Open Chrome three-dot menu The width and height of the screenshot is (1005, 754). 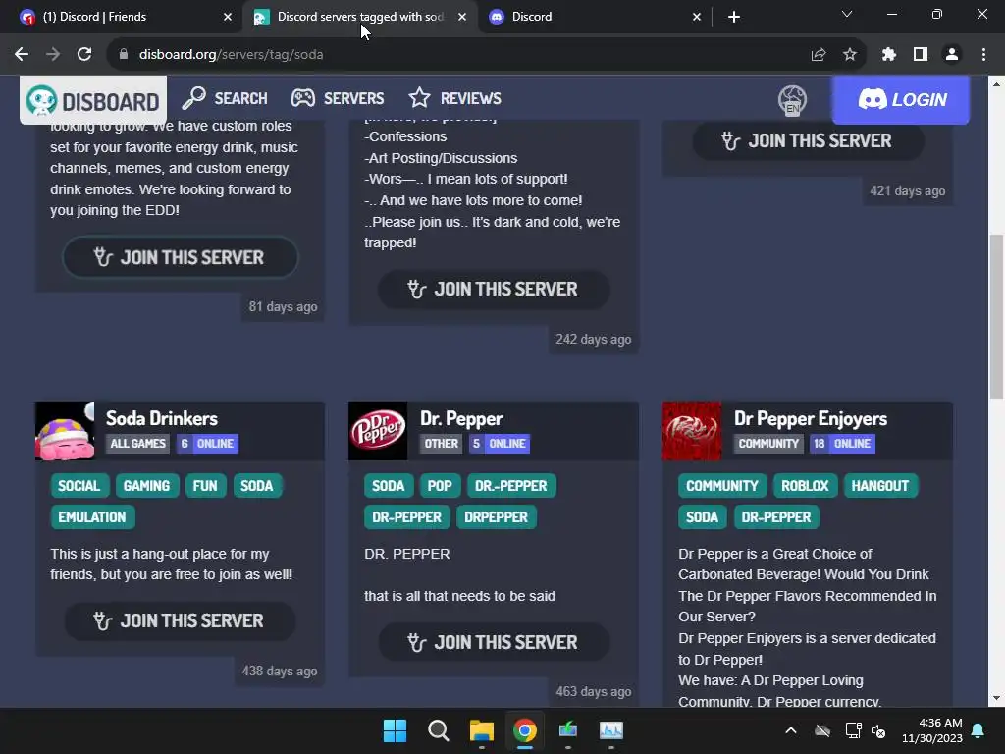pyautogui.click(x=983, y=55)
